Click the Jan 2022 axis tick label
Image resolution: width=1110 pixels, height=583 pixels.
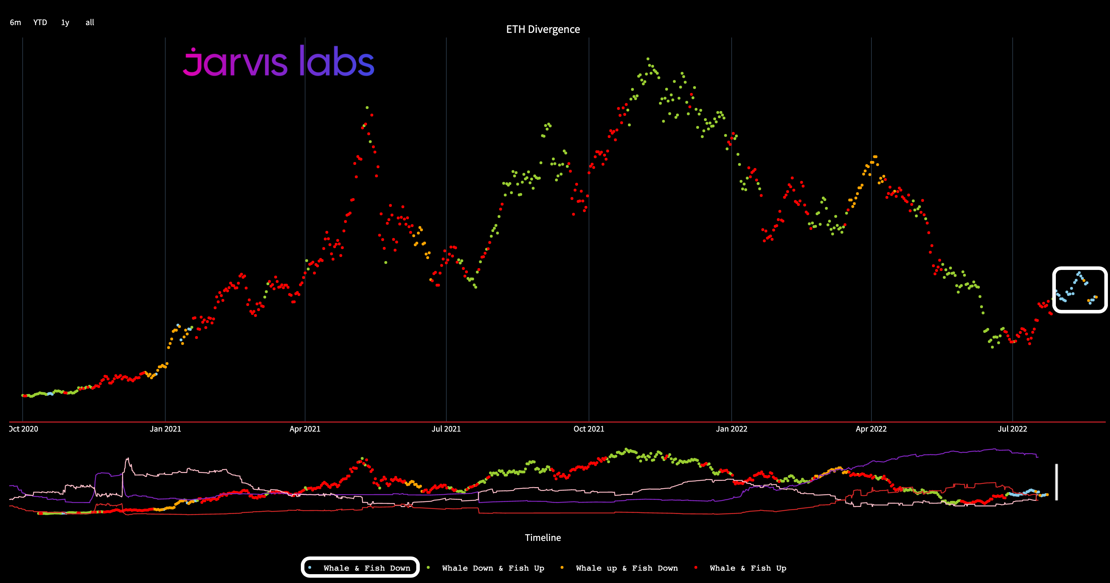(x=731, y=429)
